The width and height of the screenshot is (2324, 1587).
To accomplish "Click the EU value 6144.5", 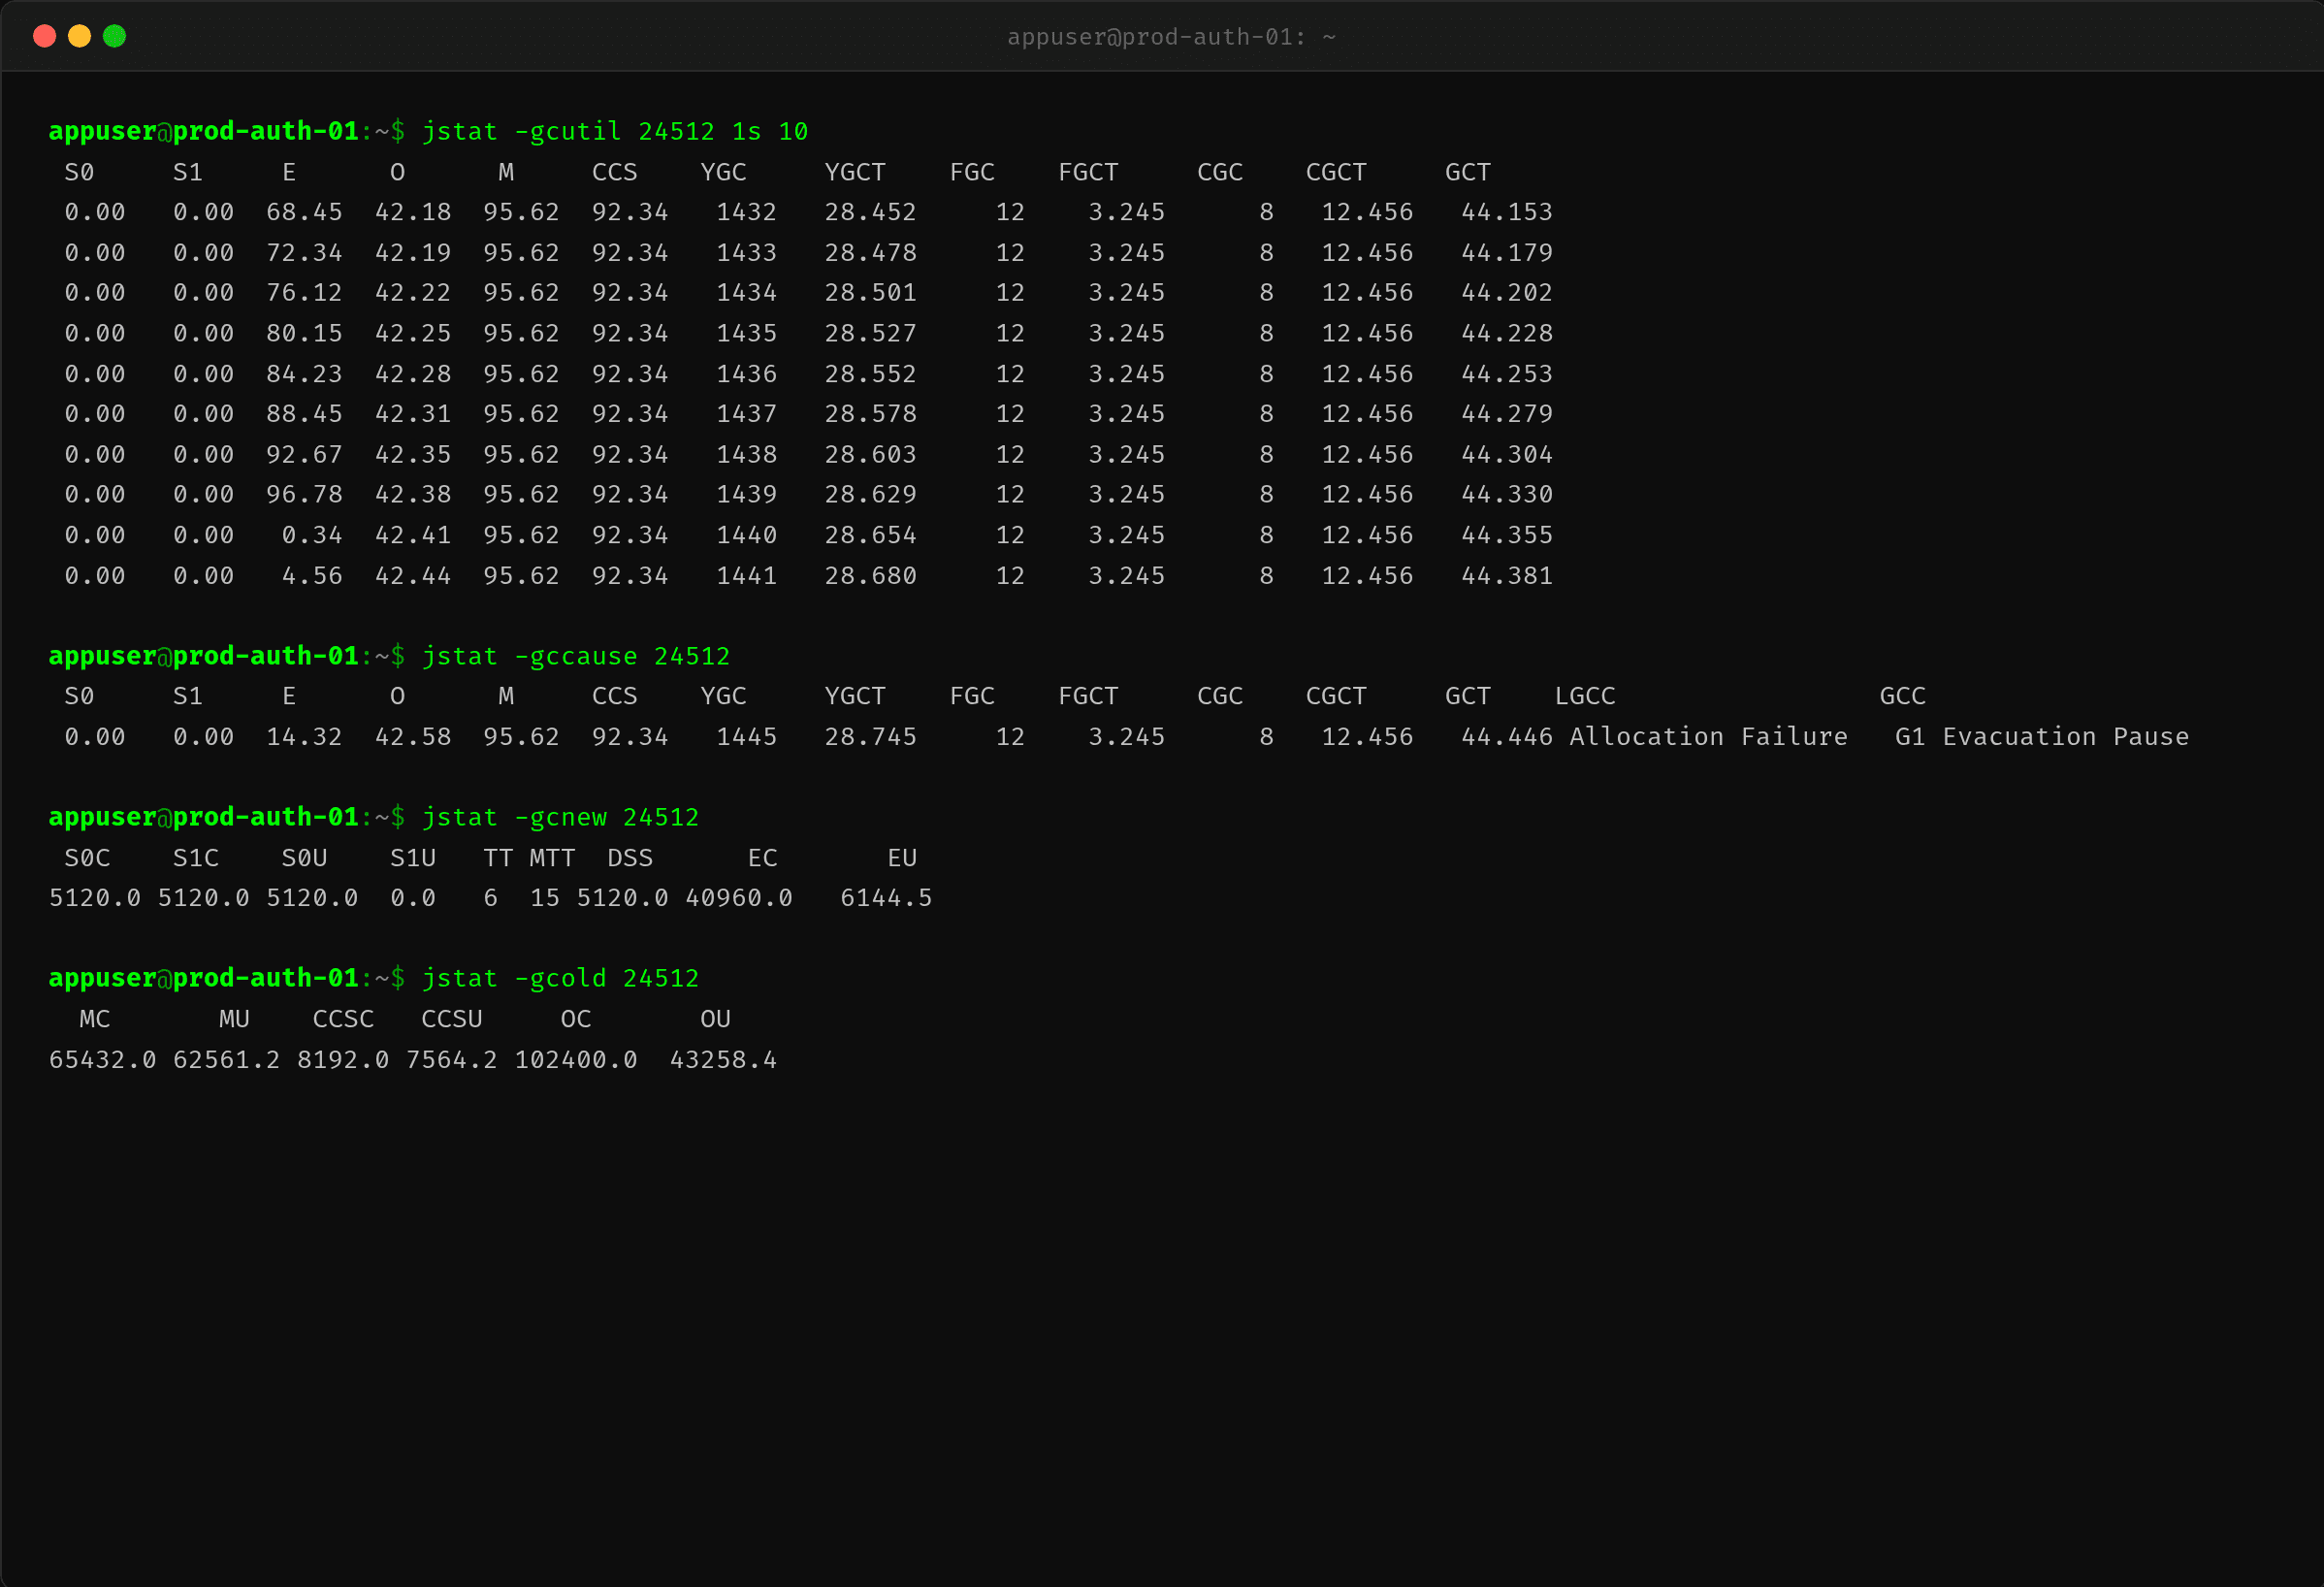I will click(x=886, y=898).
